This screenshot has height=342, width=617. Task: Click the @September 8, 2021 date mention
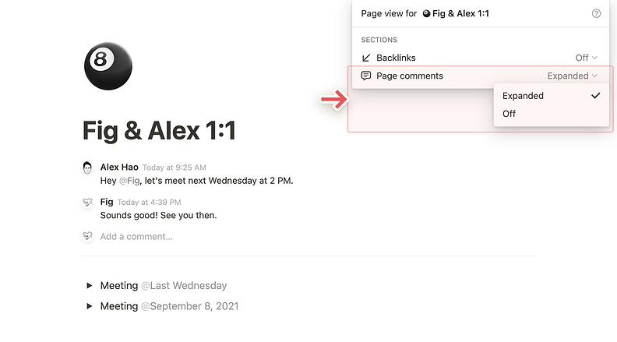click(189, 306)
